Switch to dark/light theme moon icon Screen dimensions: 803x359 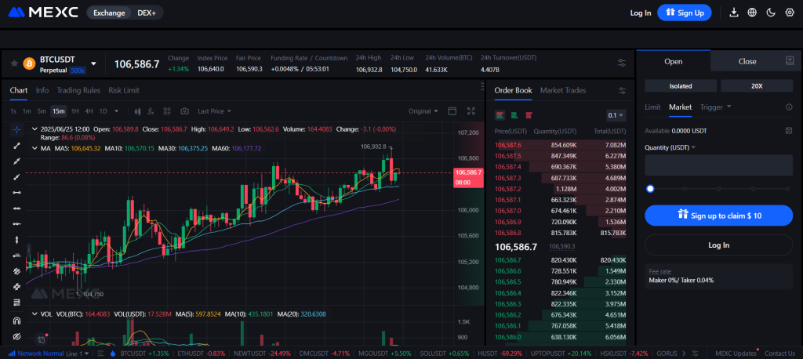click(x=771, y=13)
